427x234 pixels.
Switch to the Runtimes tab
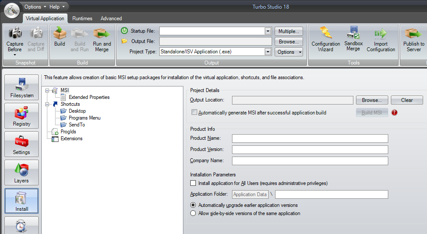point(82,18)
